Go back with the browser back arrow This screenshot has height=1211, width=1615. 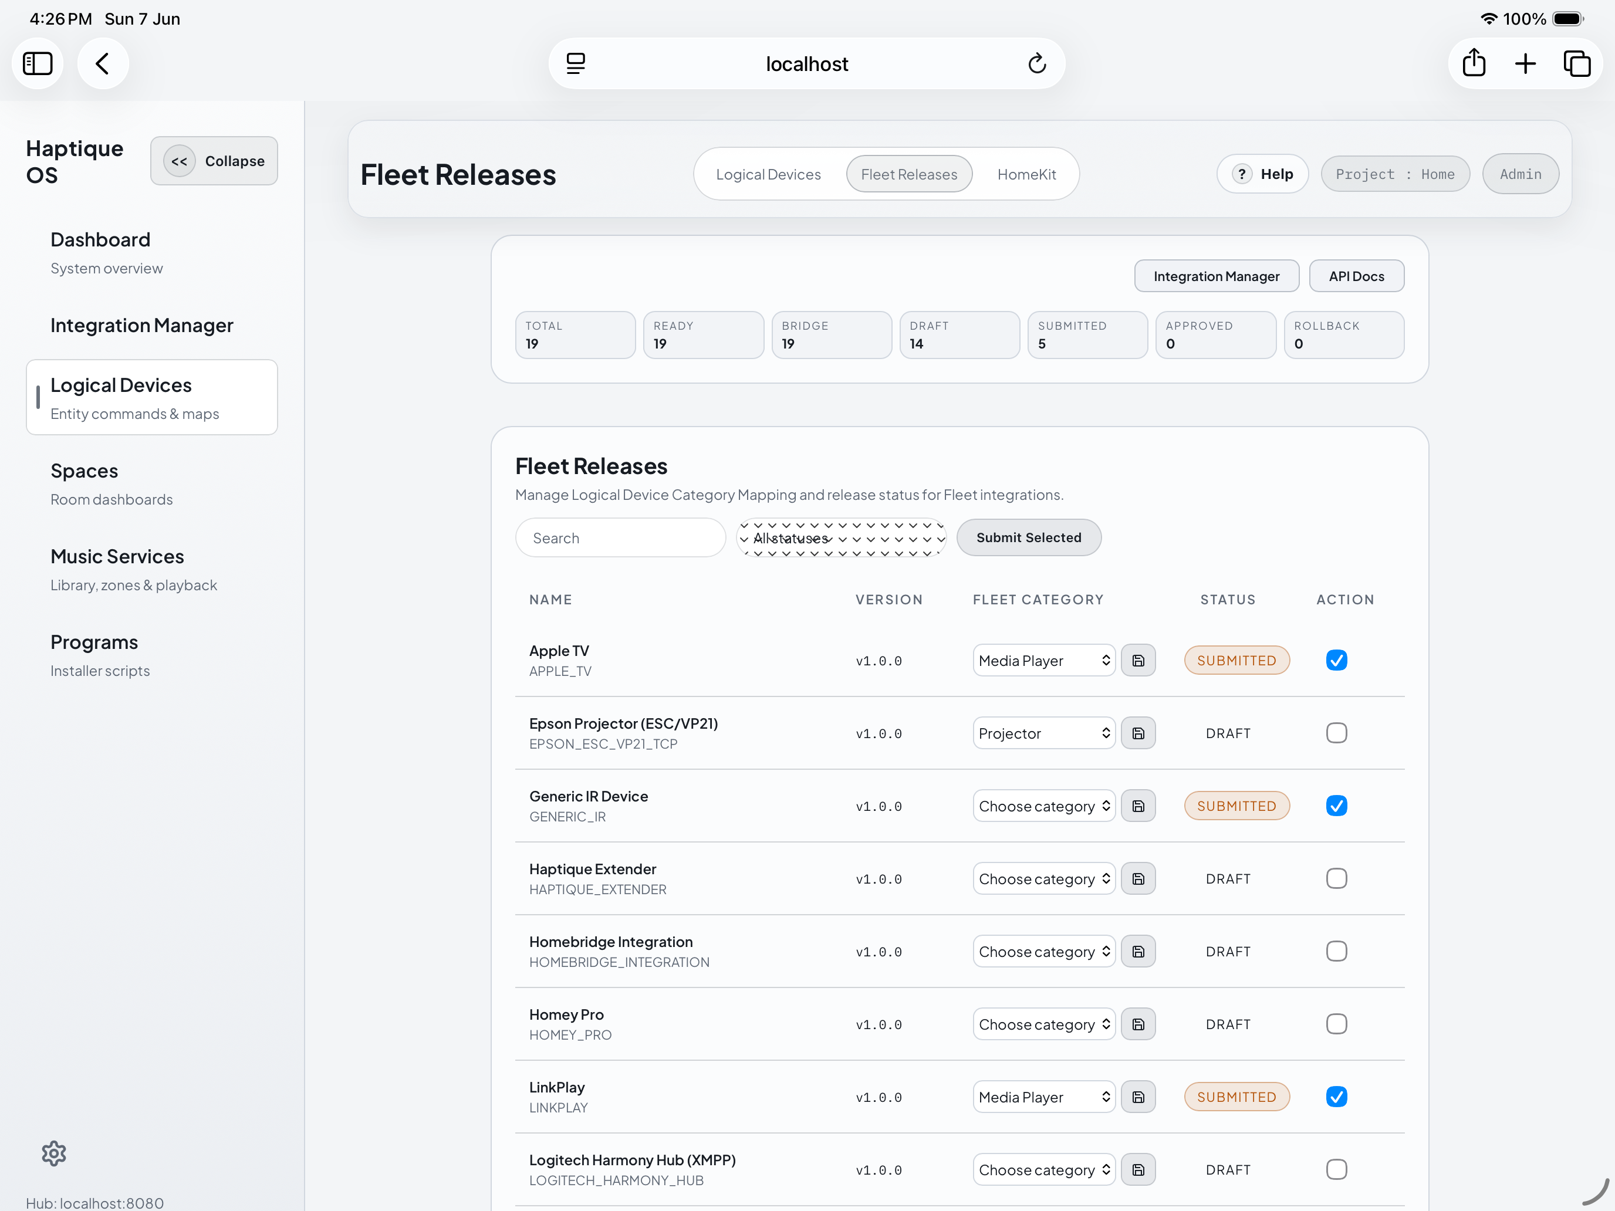(103, 63)
